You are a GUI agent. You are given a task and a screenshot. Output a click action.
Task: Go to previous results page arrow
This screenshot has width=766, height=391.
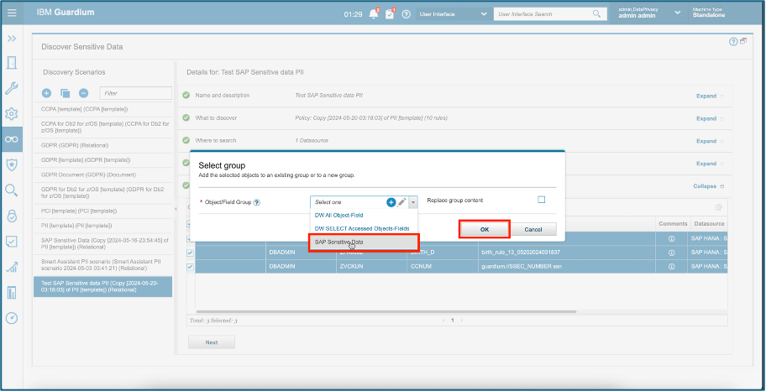443,321
